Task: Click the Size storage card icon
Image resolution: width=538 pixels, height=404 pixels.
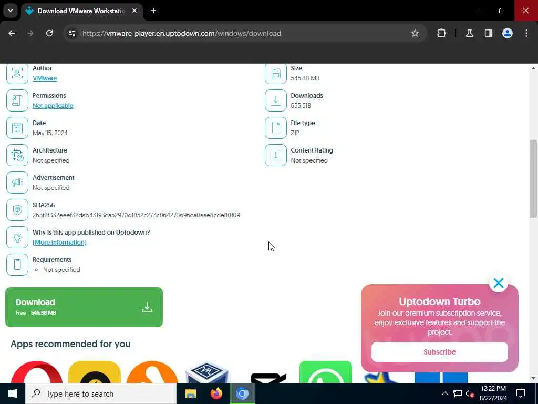Action: [x=275, y=73]
